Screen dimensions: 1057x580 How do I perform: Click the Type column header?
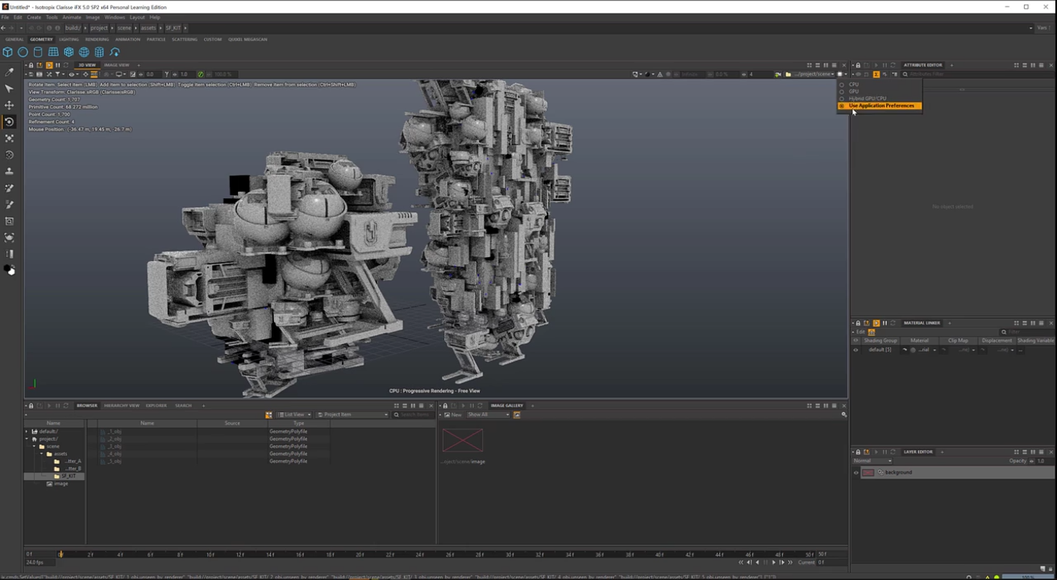tap(298, 423)
